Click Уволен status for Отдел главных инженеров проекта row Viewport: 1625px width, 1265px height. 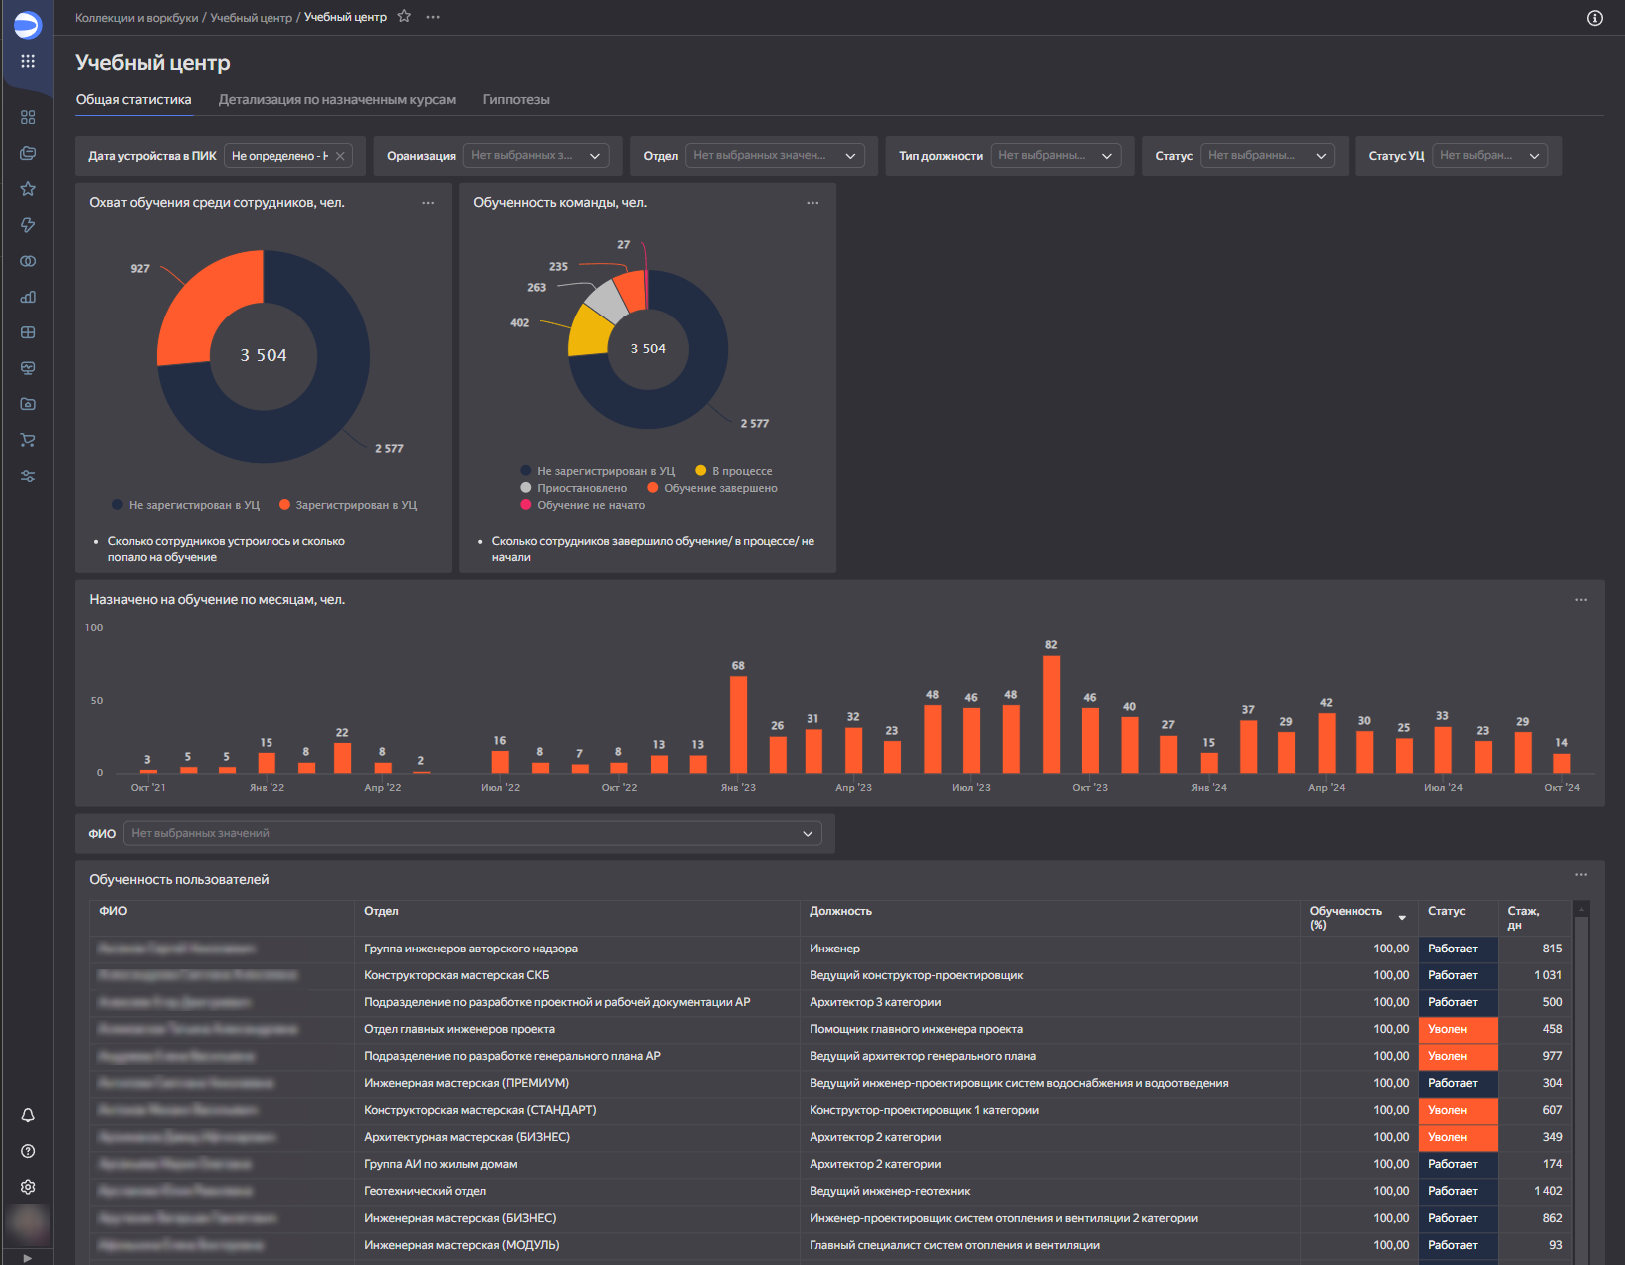click(x=1458, y=1029)
